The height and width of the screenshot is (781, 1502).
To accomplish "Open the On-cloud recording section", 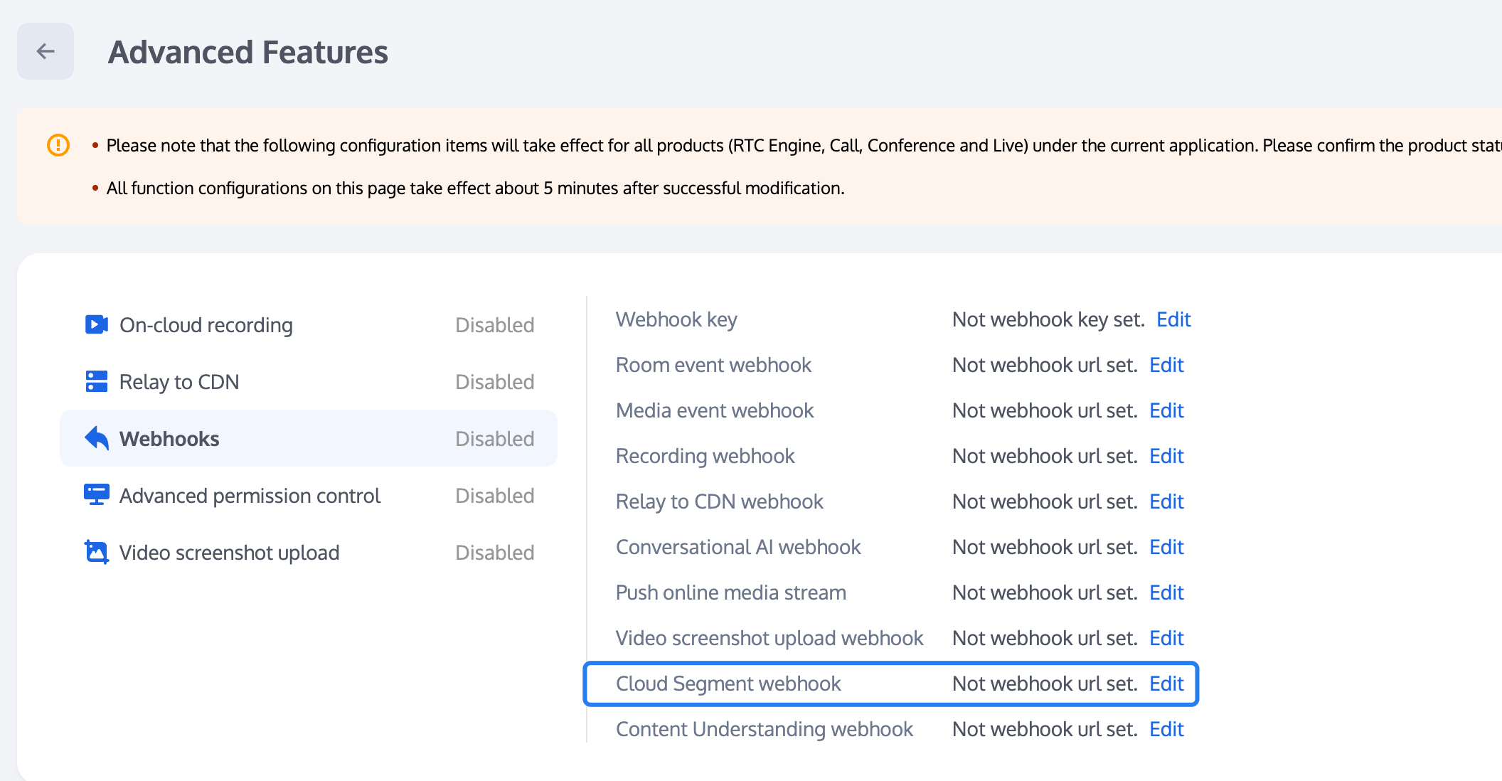I will click(x=206, y=325).
